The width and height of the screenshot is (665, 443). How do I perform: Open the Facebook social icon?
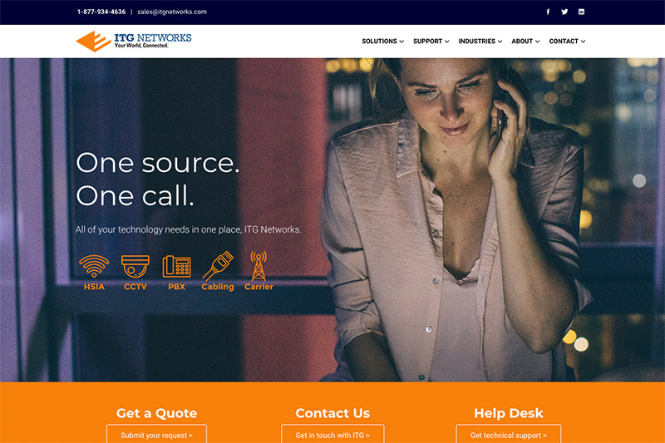(548, 12)
